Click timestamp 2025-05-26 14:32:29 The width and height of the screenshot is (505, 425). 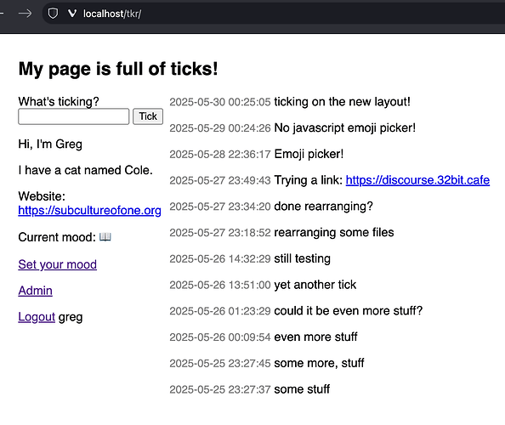tap(220, 258)
